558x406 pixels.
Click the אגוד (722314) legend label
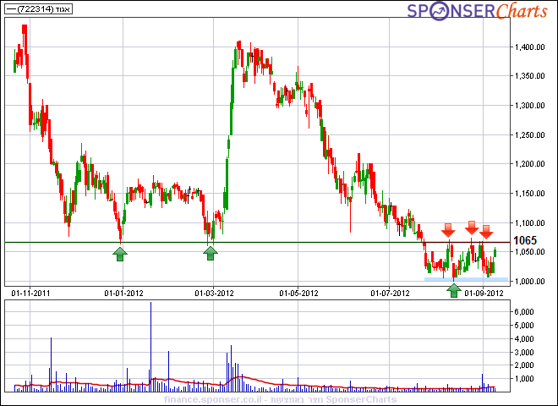click(x=38, y=9)
